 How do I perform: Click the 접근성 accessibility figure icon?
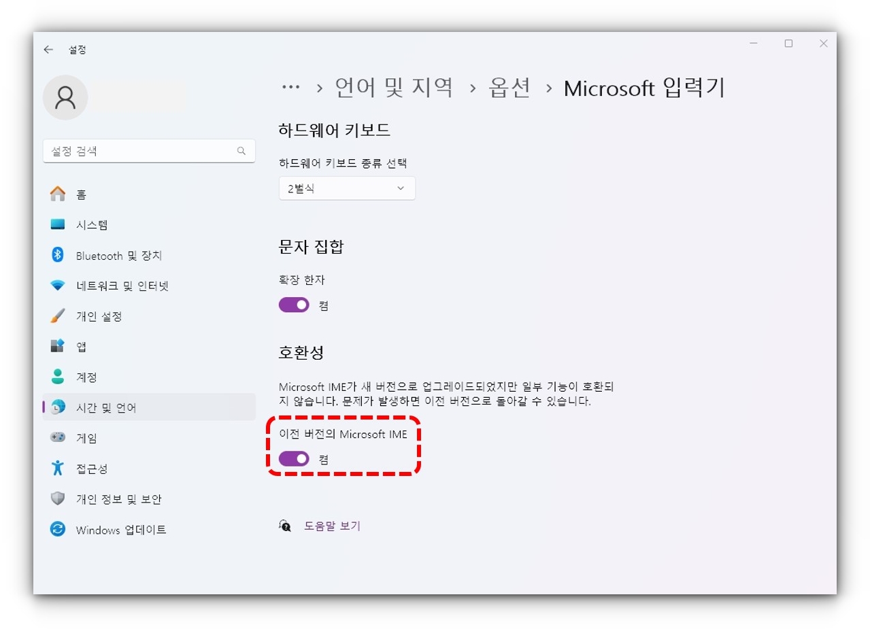click(x=58, y=468)
